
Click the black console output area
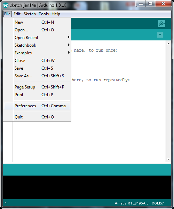[x=87, y=187]
